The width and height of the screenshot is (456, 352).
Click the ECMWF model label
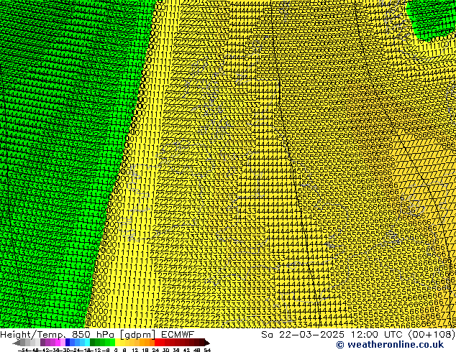click(175, 334)
